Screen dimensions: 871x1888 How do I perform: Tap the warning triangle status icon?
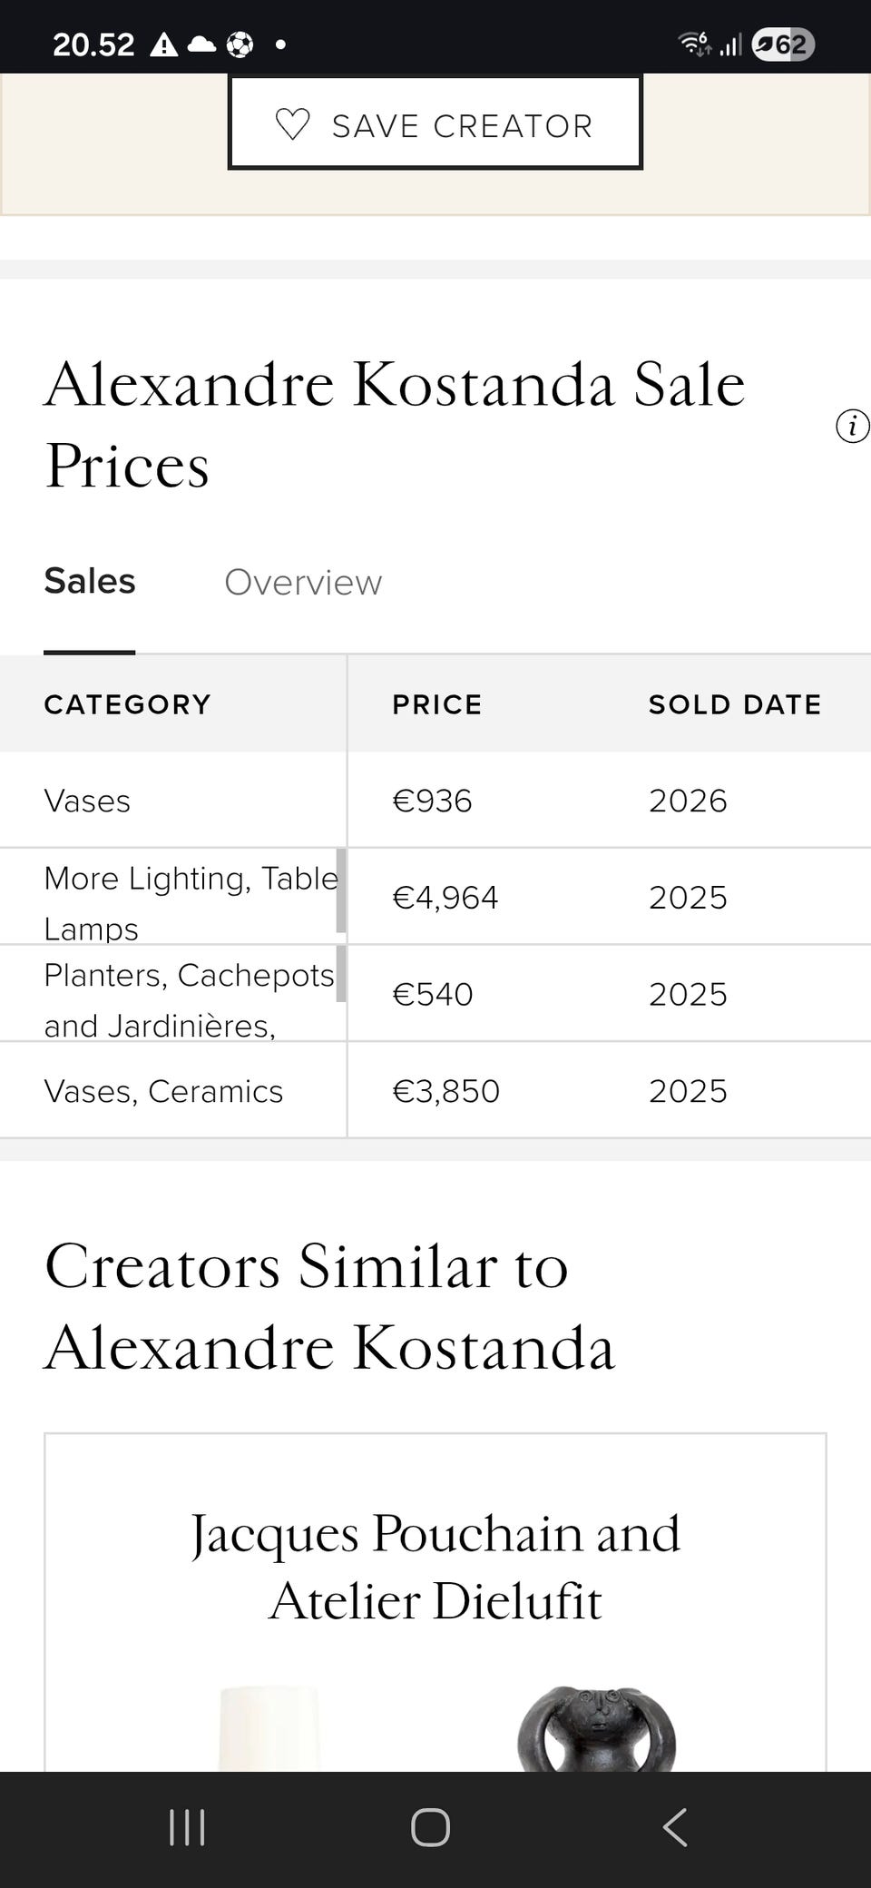163,44
